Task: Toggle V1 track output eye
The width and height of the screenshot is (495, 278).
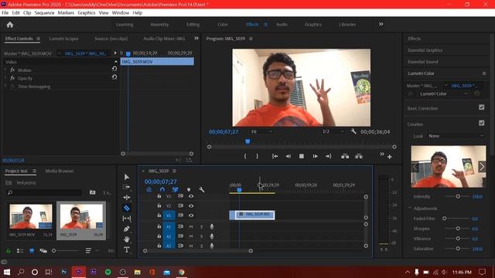Action: coord(191,215)
